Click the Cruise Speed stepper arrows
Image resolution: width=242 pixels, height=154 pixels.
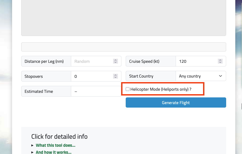(220, 61)
